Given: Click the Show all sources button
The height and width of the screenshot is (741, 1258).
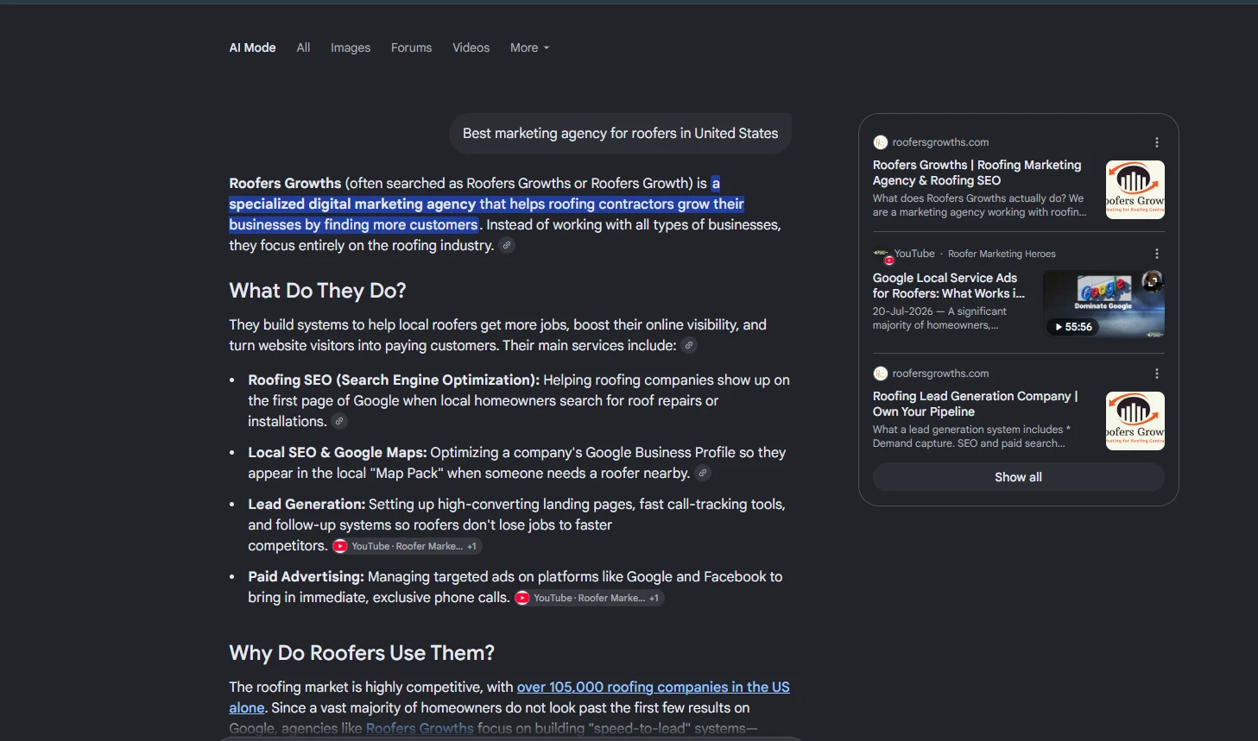Looking at the screenshot, I should [1018, 477].
